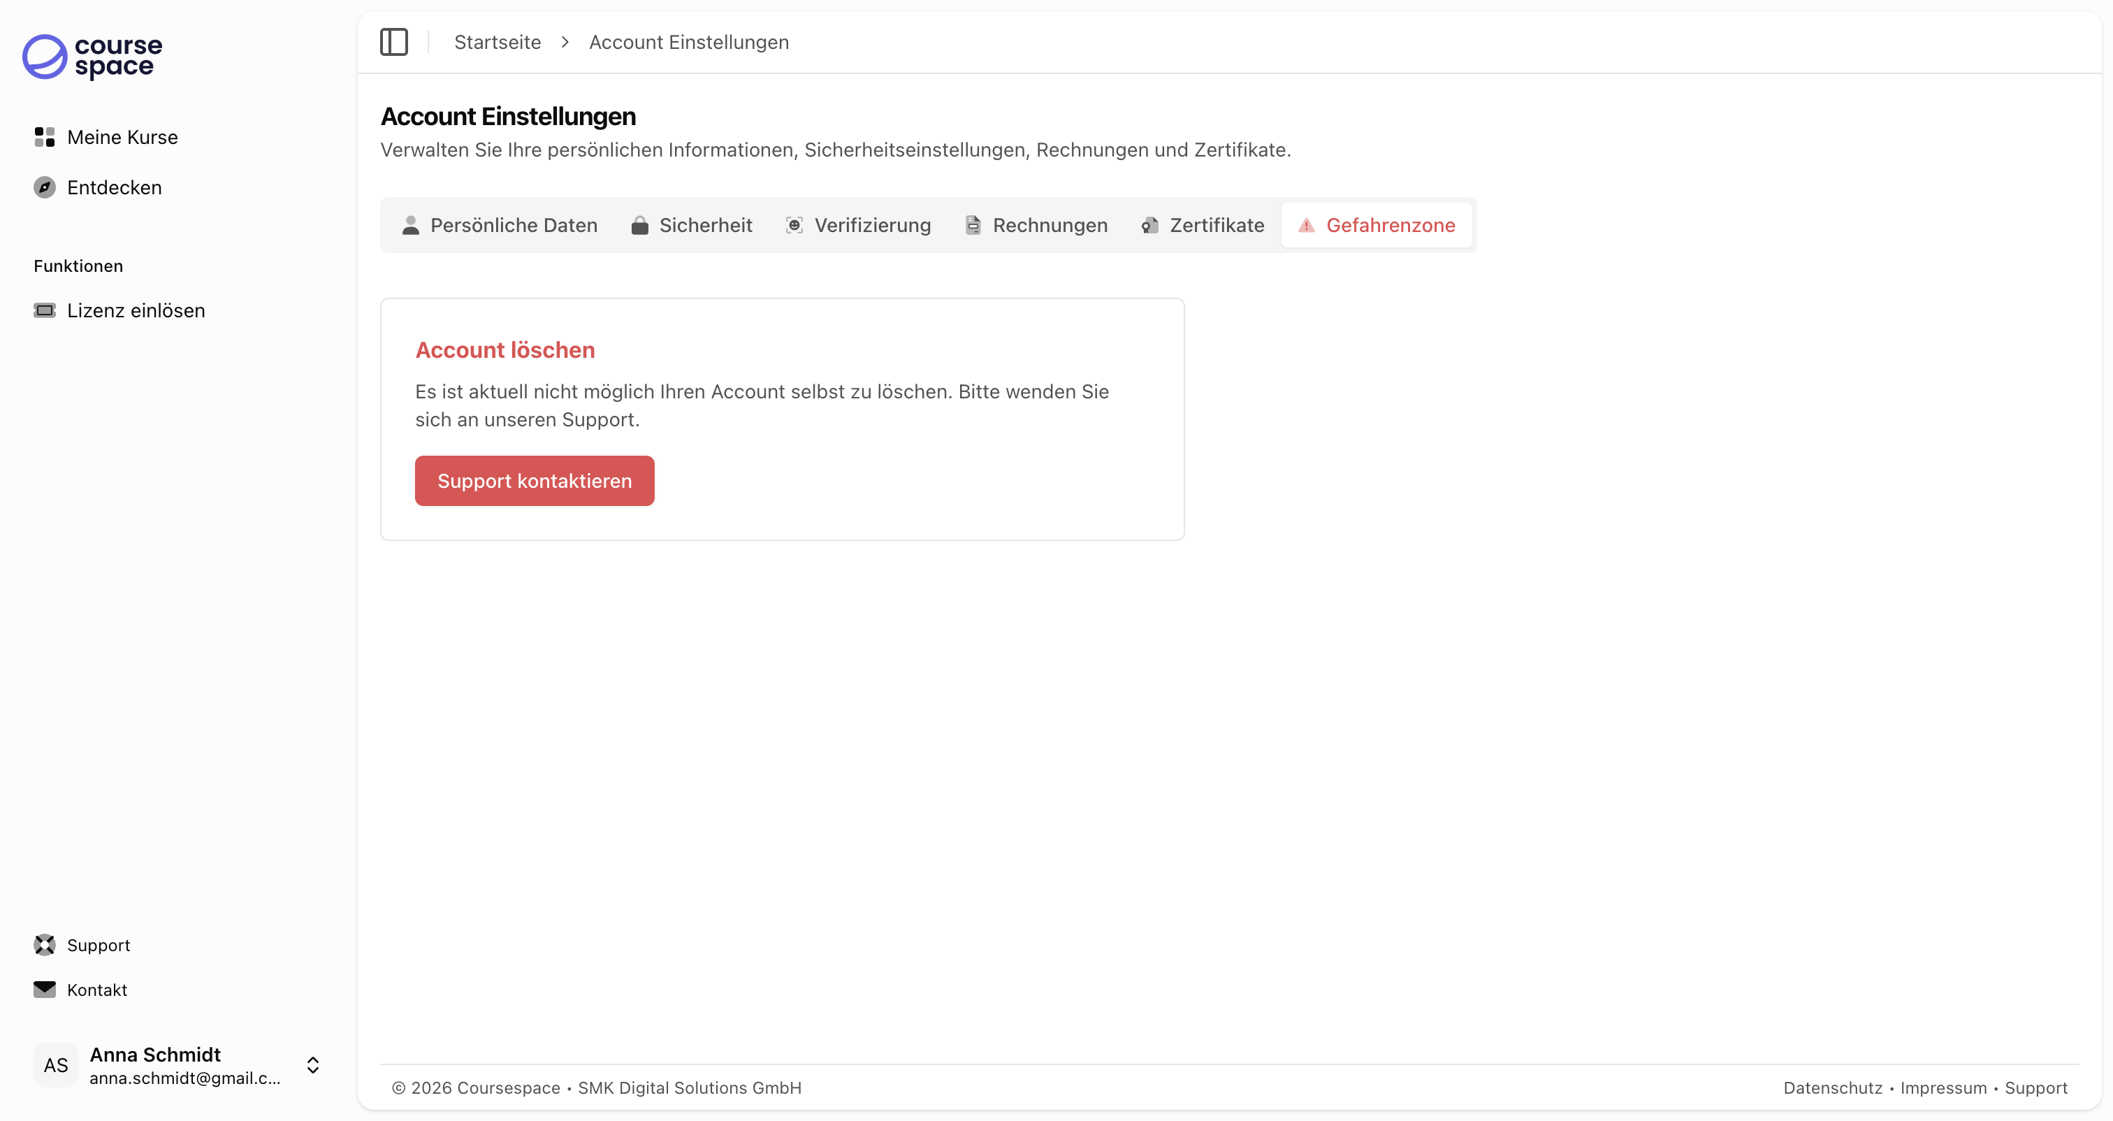Select the Verifizierung tab
The height and width of the screenshot is (1121, 2113).
point(858,225)
